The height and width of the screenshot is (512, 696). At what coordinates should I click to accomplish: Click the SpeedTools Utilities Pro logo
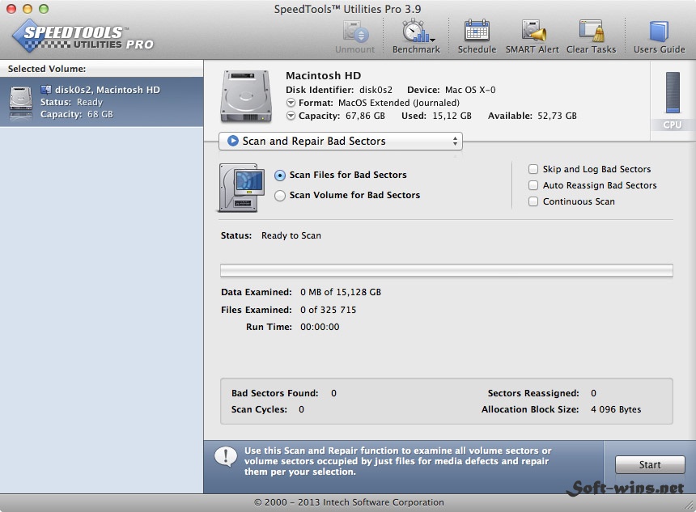[x=83, y=36]
